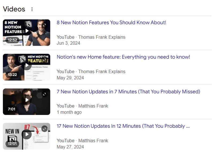Viewport: 214px width, 153px height.
Task: Click the "1 month ago" video's YouTube source
Action: pos(65,106)
